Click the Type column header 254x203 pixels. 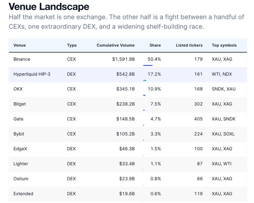pyautogui.click(x=72, y=45)
